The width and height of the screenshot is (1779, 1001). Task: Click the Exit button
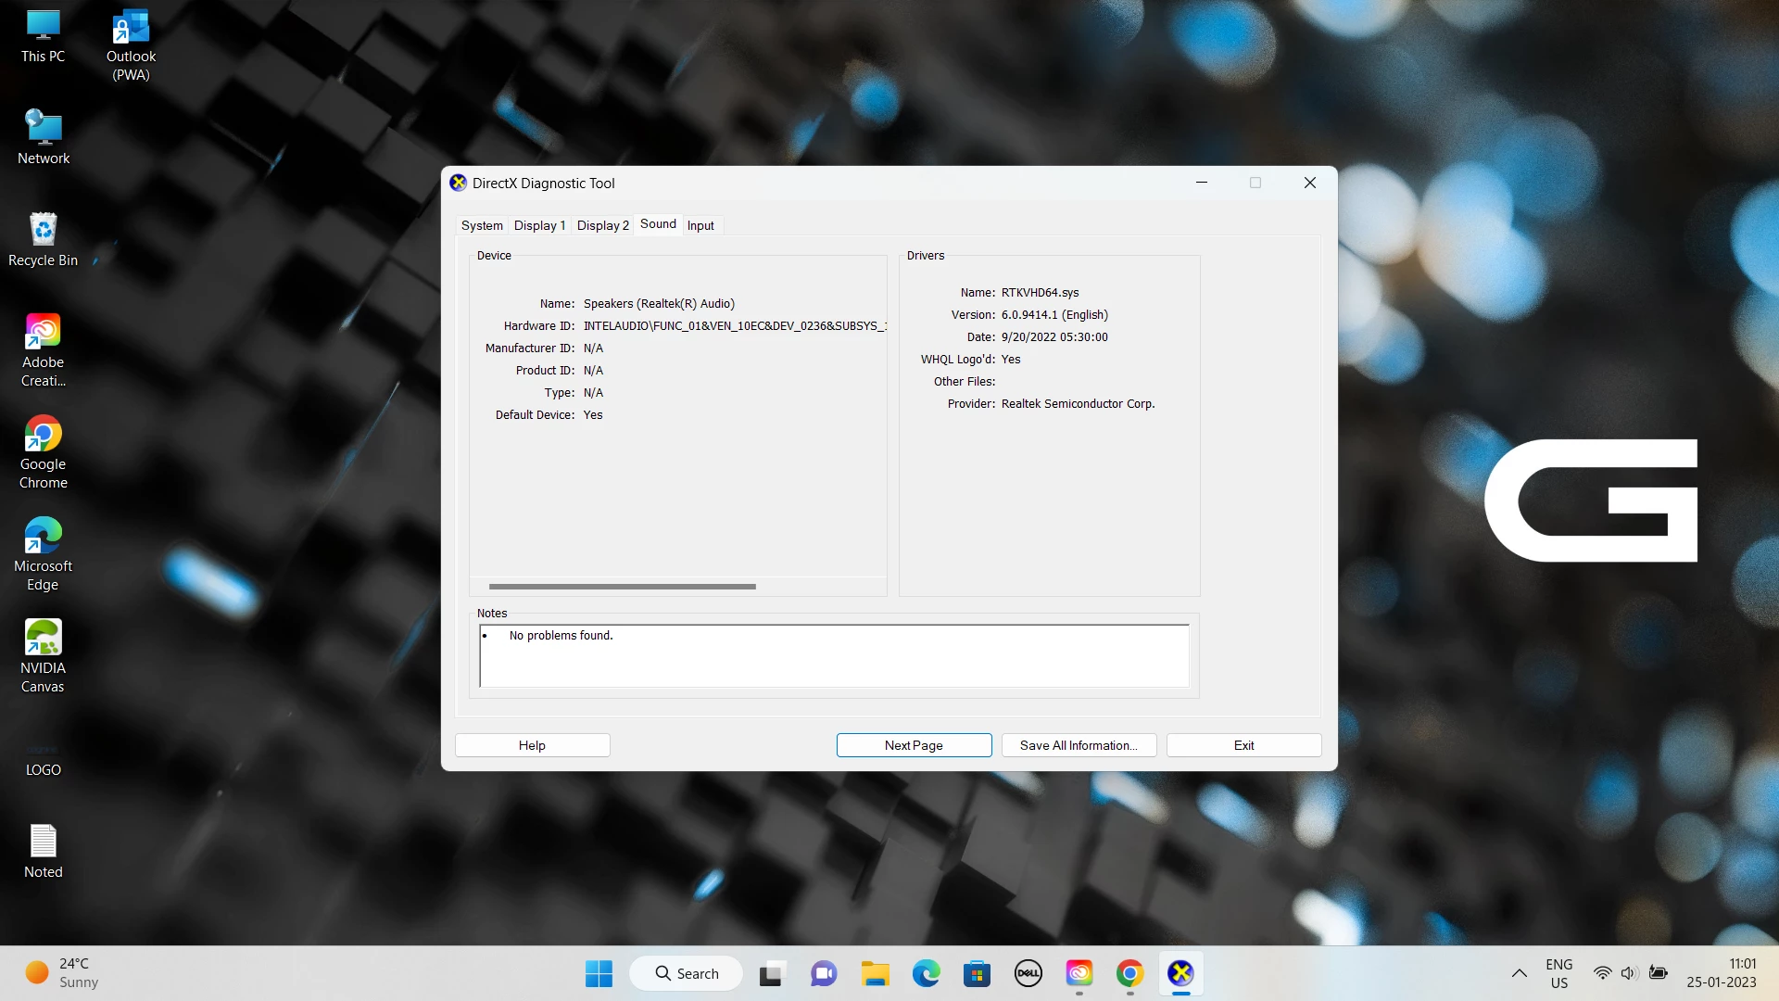[x=1243, y=745]
